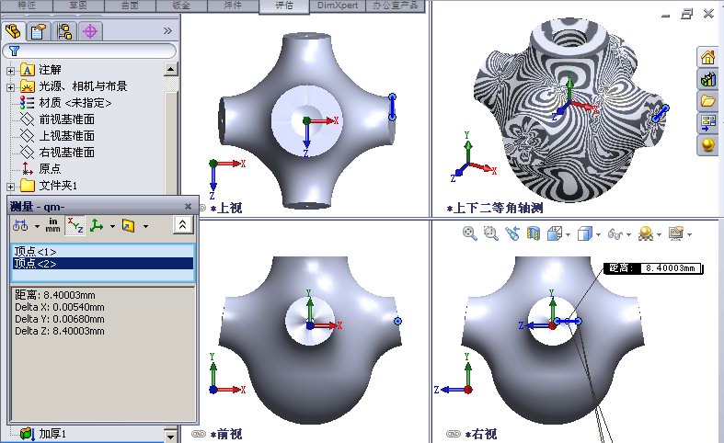Select 光源、相机与布景 tree item
The image size is (724, 443).
(83, 86)
